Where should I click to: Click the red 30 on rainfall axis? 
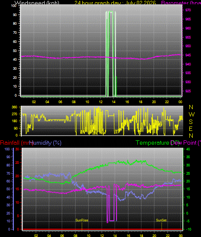[17, 149]
